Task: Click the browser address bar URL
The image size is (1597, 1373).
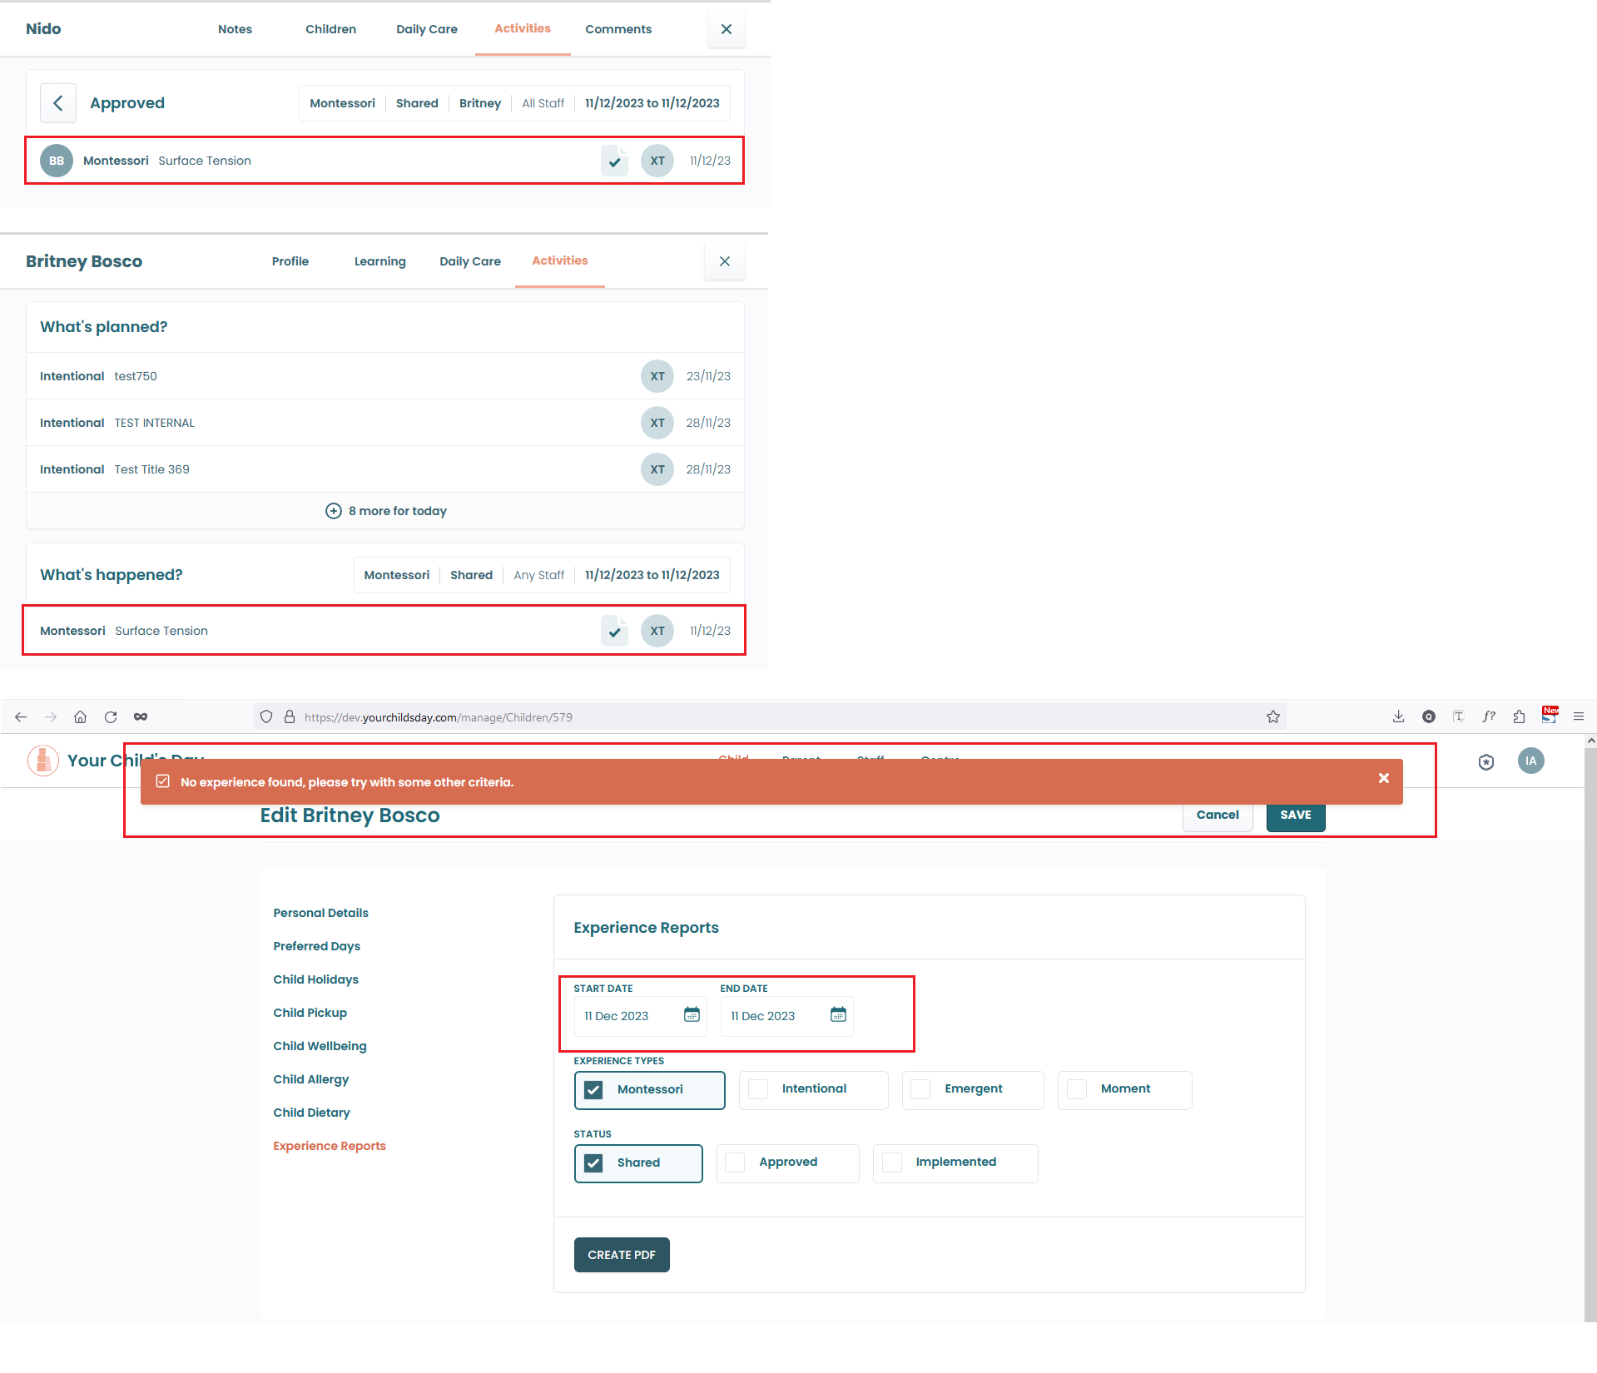Action: (439, 717)
